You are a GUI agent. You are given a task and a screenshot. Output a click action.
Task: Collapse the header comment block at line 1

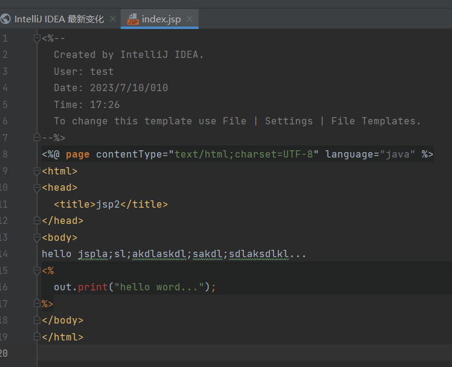tap(37, 39)
